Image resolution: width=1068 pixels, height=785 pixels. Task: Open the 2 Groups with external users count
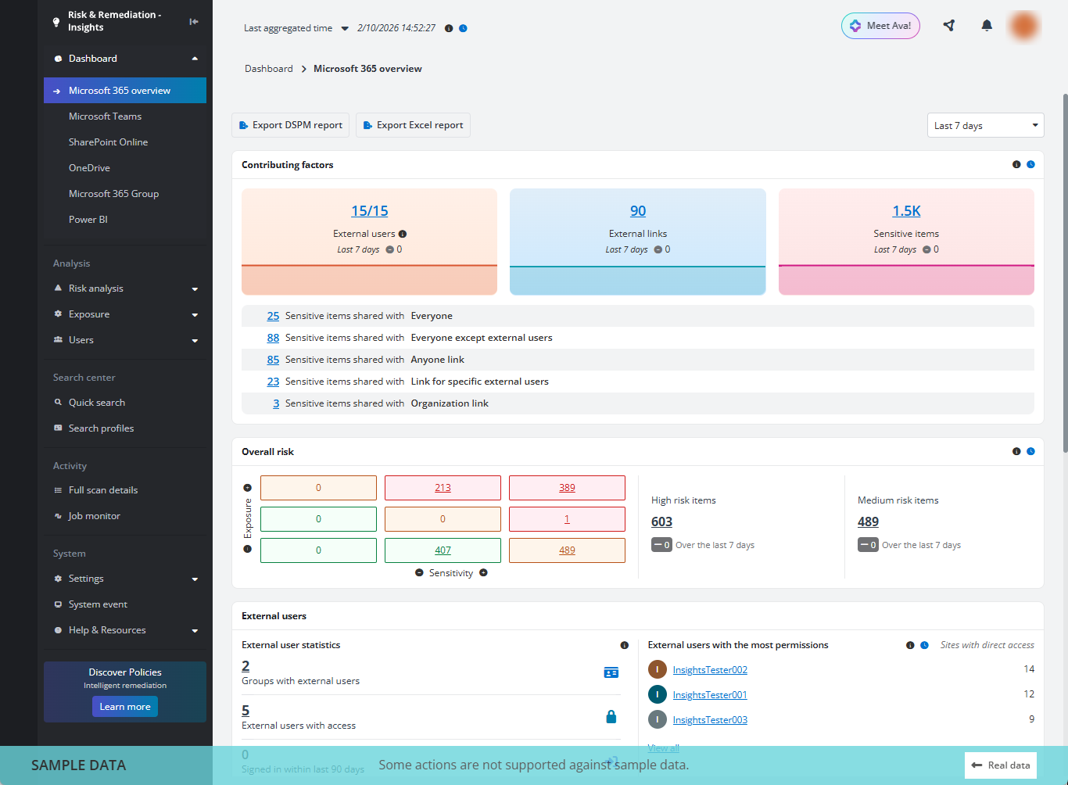coord(245,666)
